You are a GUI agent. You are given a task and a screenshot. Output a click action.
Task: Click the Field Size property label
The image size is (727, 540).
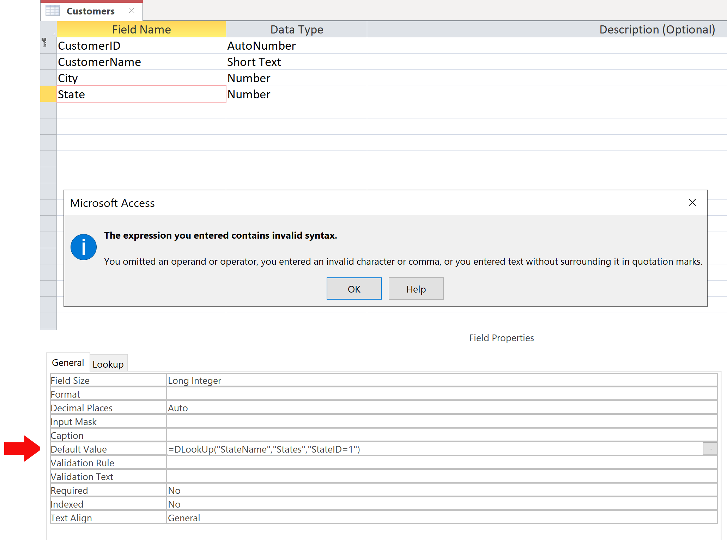tap(70, 380)
